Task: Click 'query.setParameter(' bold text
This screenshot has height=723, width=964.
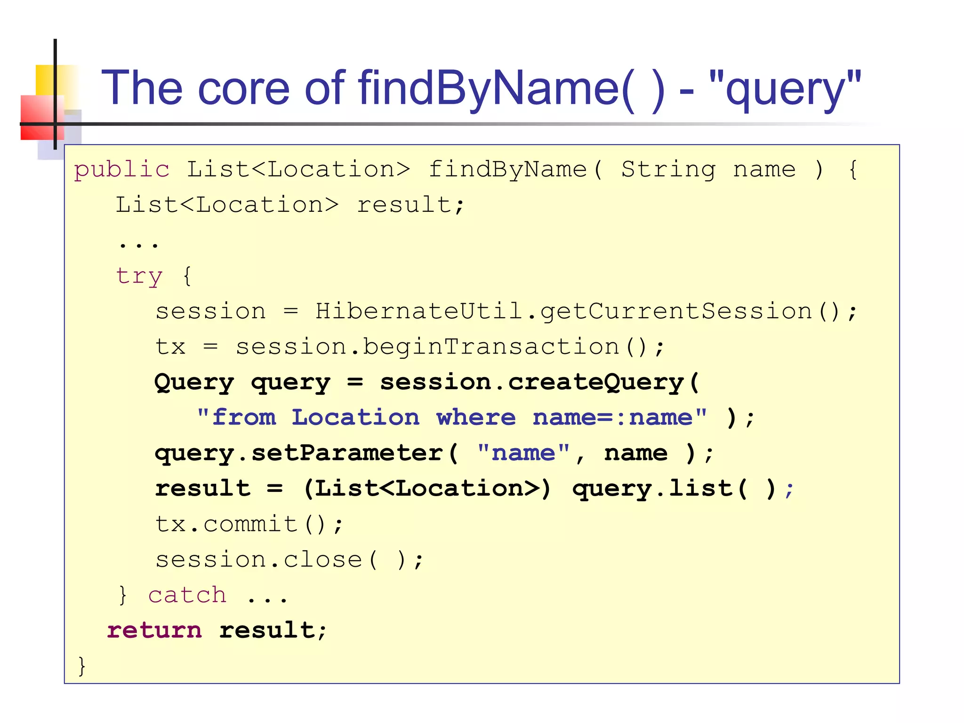Action: (306, 453)
